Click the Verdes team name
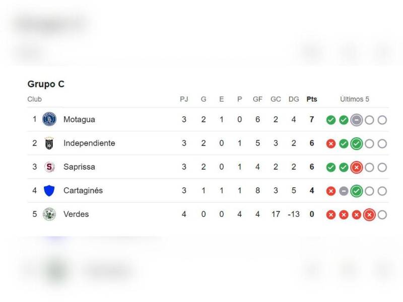 [x=76, y=214]
